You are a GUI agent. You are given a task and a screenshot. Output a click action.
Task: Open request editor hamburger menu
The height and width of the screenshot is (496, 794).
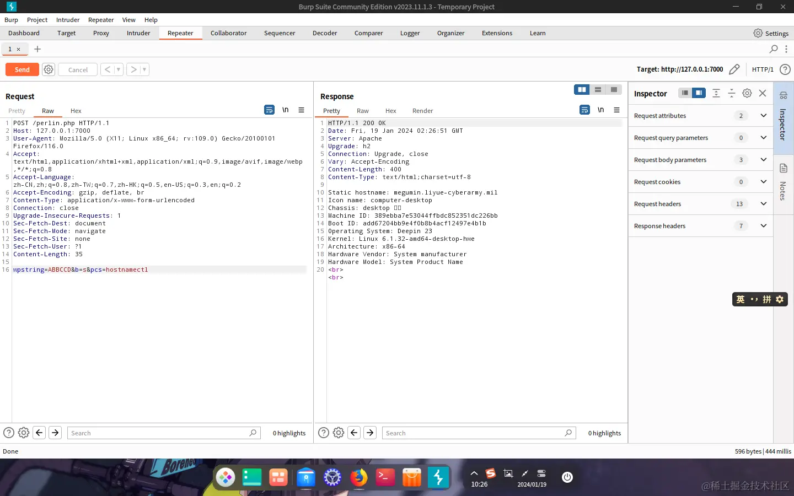(301, 110)
